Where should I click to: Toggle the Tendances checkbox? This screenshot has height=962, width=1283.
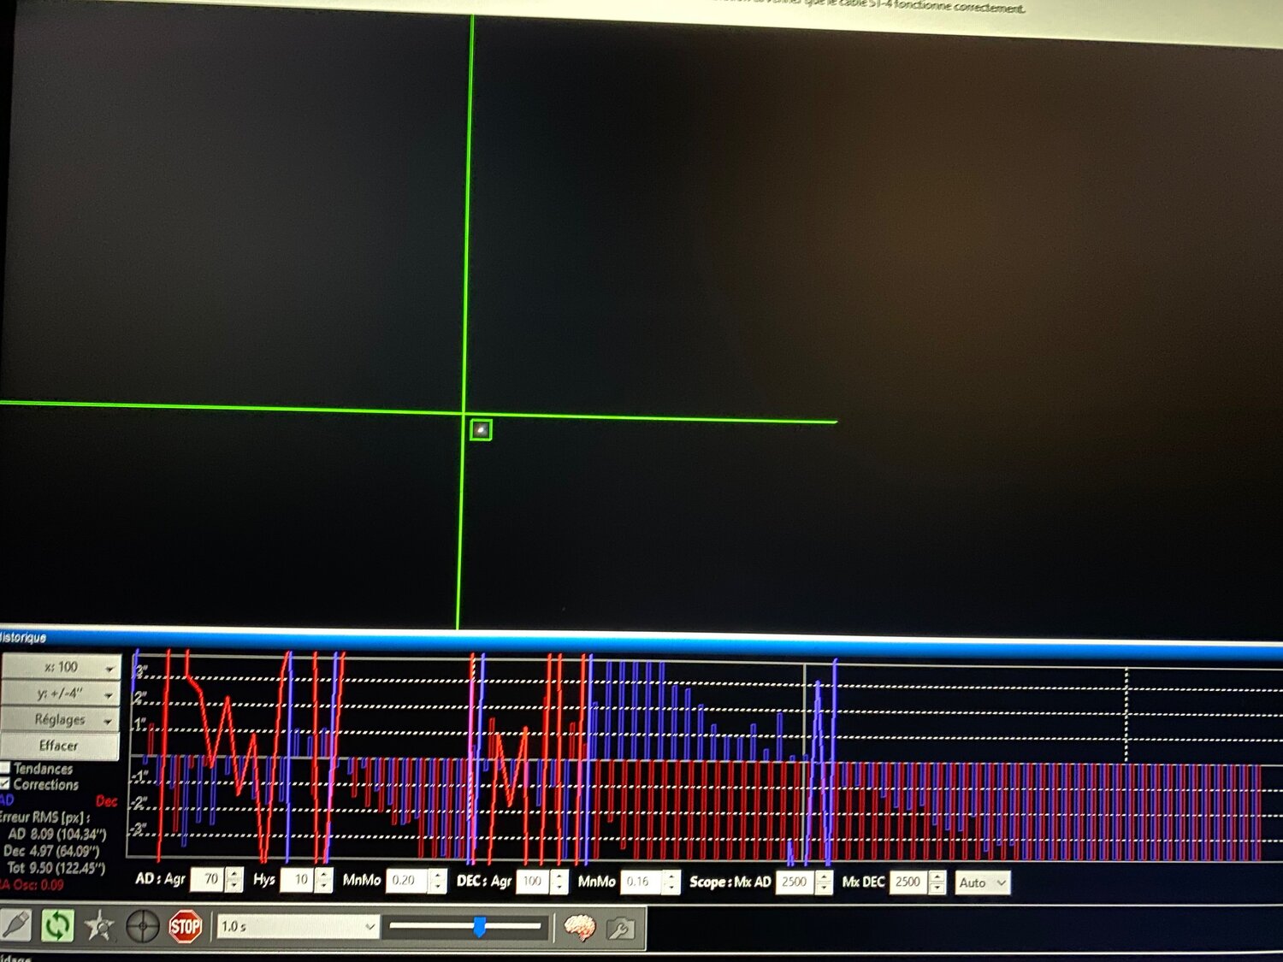click(4, 768)
